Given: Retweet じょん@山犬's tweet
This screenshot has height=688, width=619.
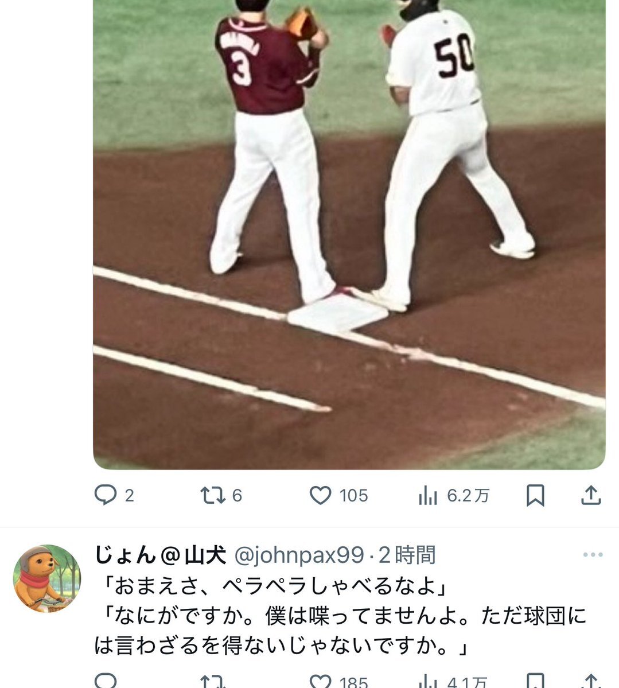Looking at the screenshot, I should (213, 682).
